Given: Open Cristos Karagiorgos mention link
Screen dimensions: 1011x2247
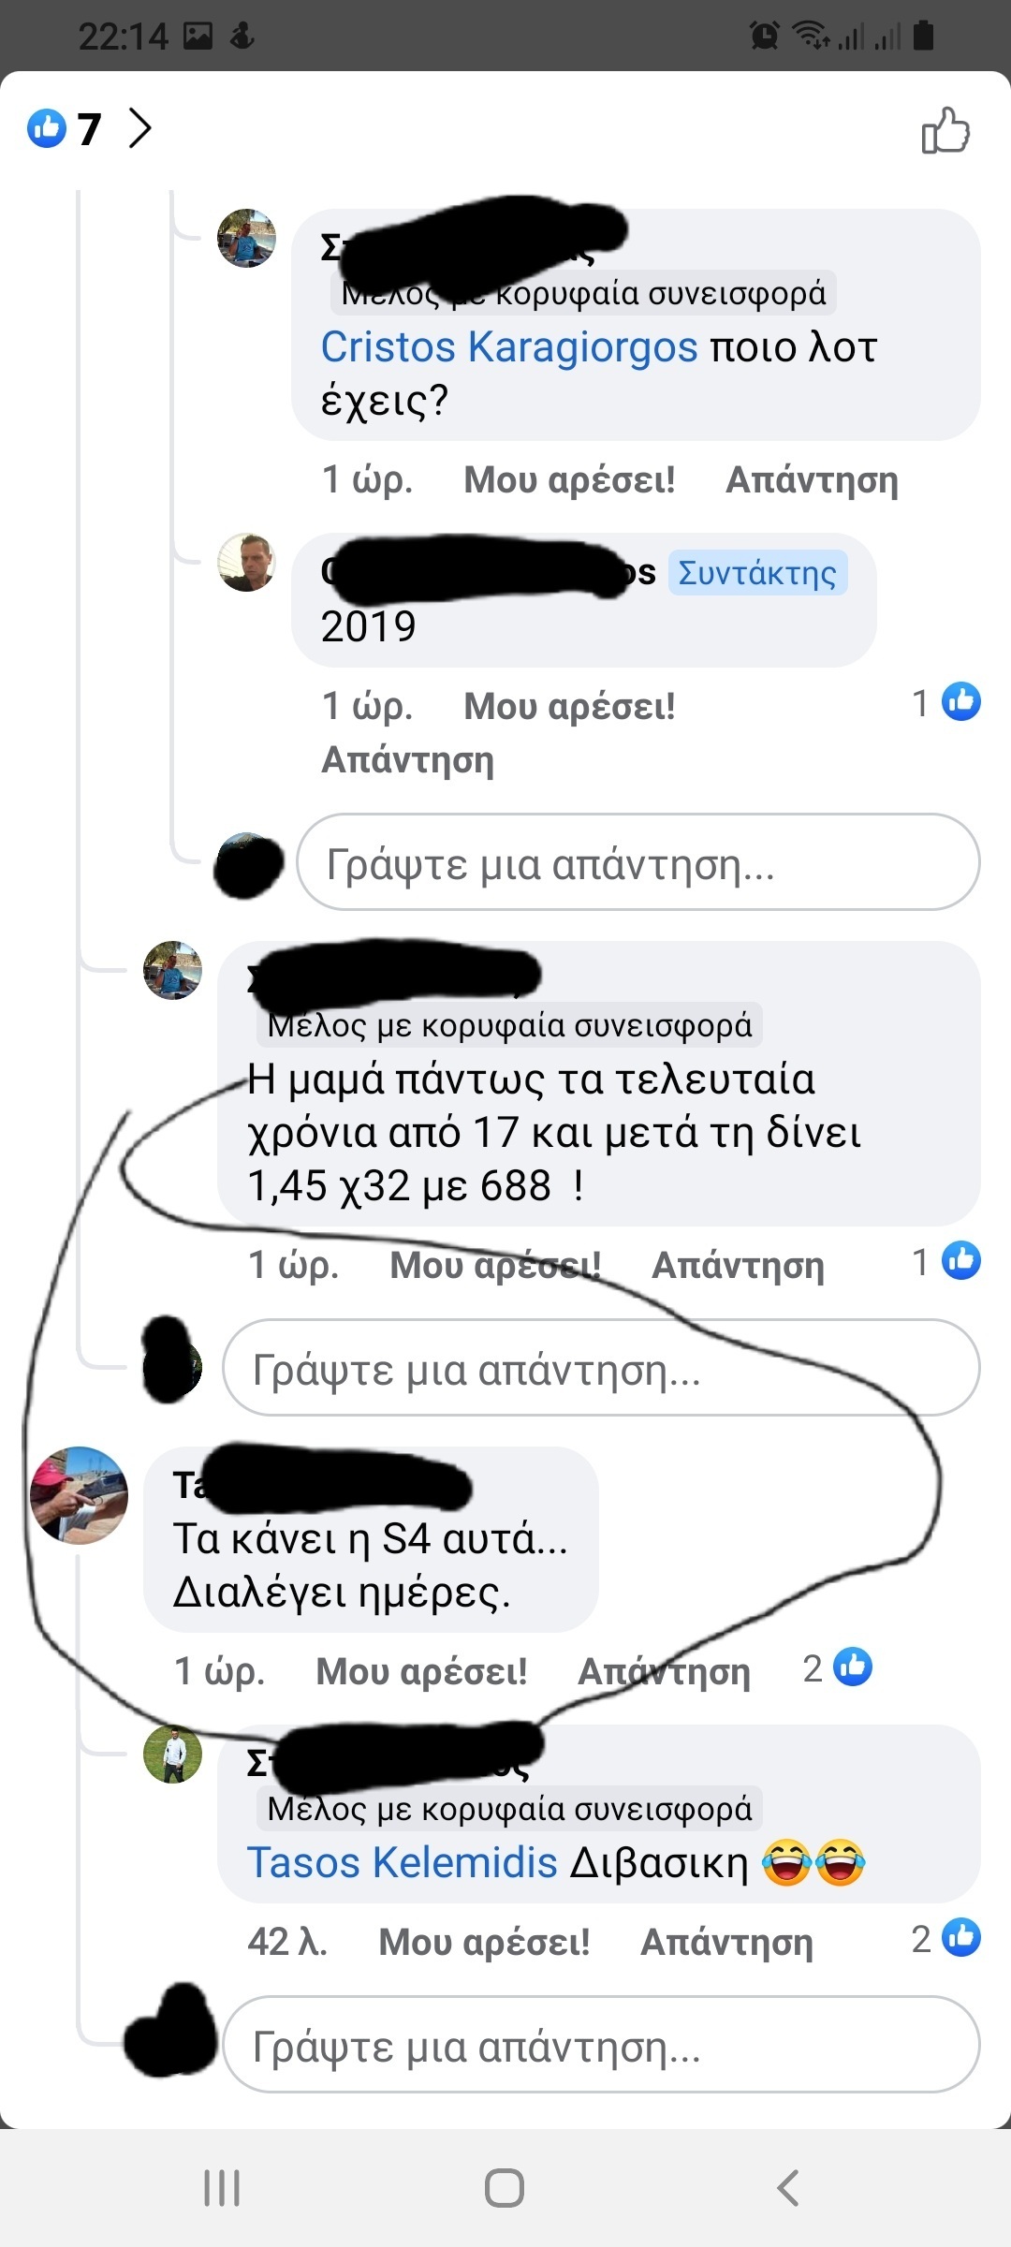Looking at the screenshot, I should pos(509,346).
